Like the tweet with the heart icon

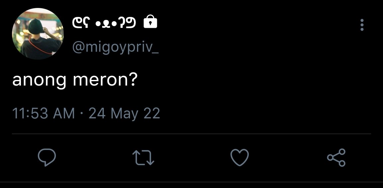(x=240, y=157)
